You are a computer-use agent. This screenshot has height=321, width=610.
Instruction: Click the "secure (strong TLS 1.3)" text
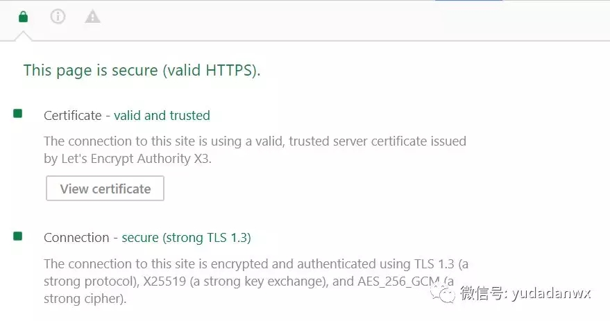point(187,237)
